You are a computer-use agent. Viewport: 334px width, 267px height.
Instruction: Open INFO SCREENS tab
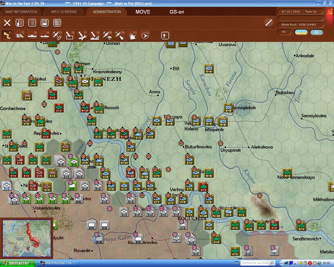(64, 12)
